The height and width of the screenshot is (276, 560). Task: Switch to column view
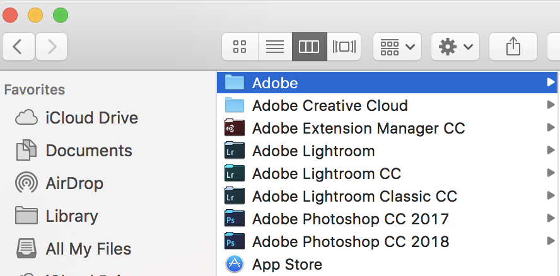309,47
